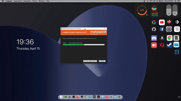Open the Amazon shortcut icon

click(x=162, y=38)
